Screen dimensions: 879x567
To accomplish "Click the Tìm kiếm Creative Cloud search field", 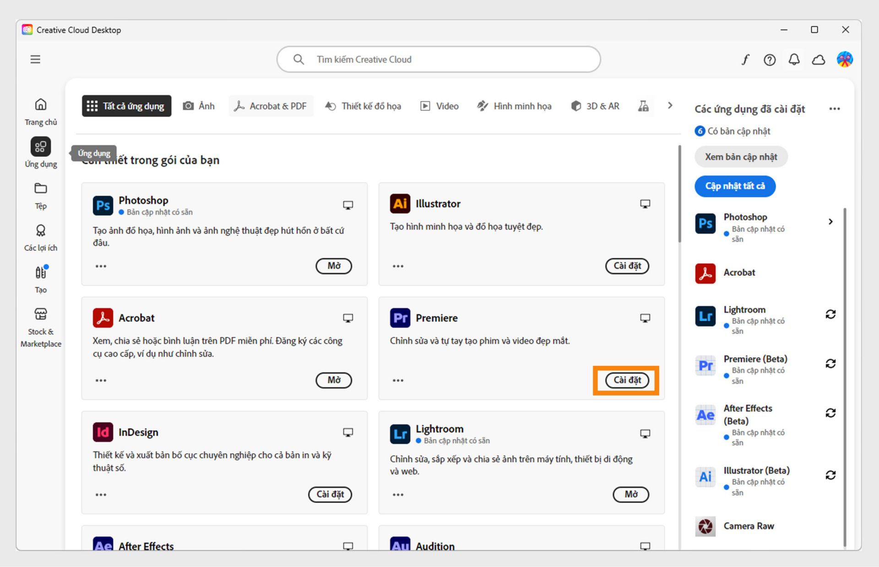I will (439, 59).
